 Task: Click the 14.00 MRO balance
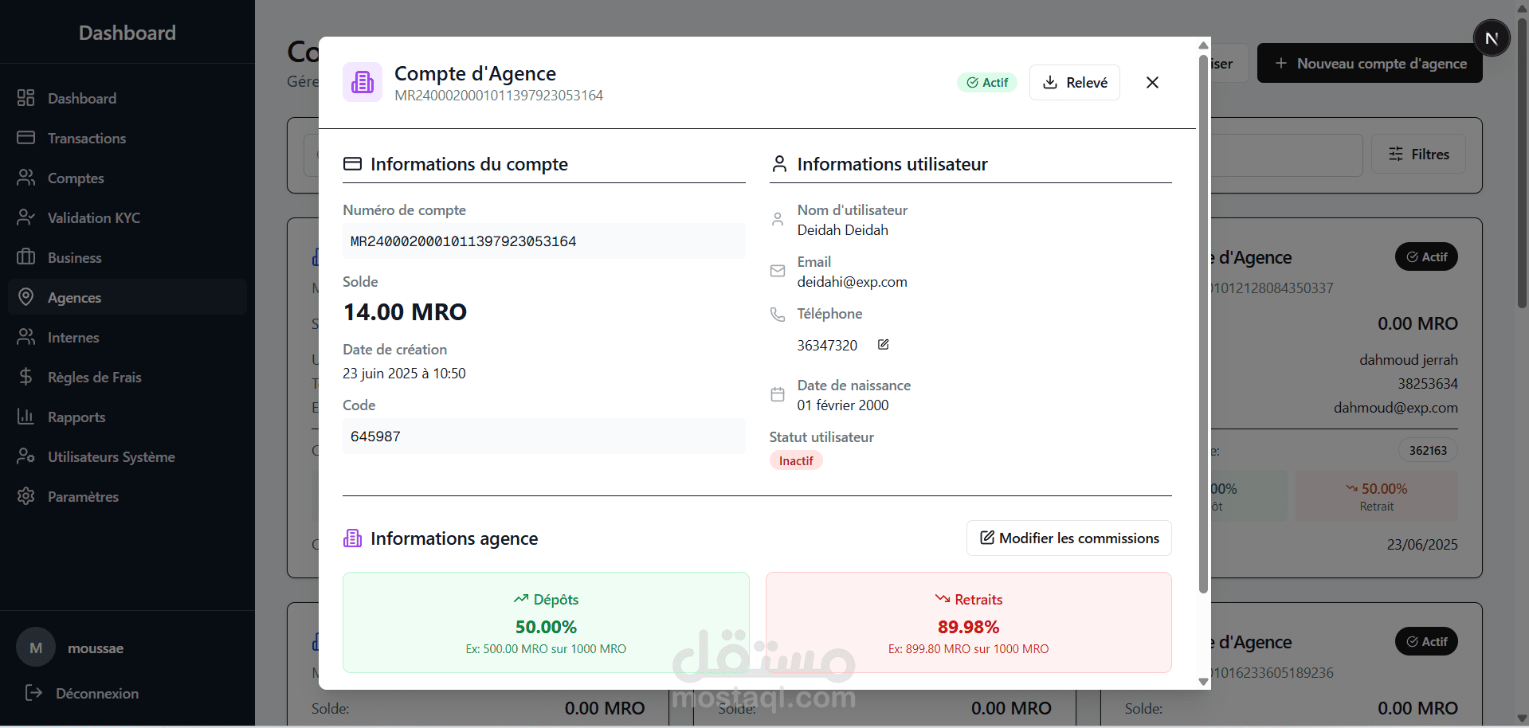pos(405,311)
